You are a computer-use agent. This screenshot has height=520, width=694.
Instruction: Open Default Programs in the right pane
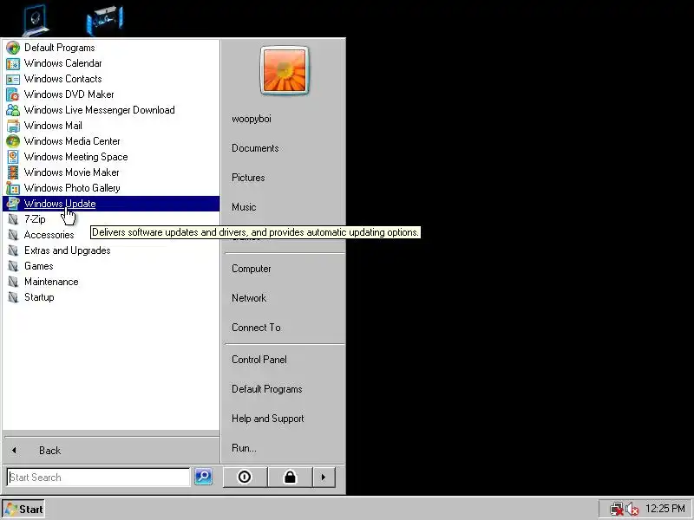pyautogui.click(x=267, y=389)
